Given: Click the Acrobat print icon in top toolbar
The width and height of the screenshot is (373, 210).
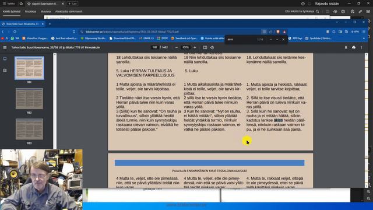Looking at the screenshot, I should tap(343, 12).
